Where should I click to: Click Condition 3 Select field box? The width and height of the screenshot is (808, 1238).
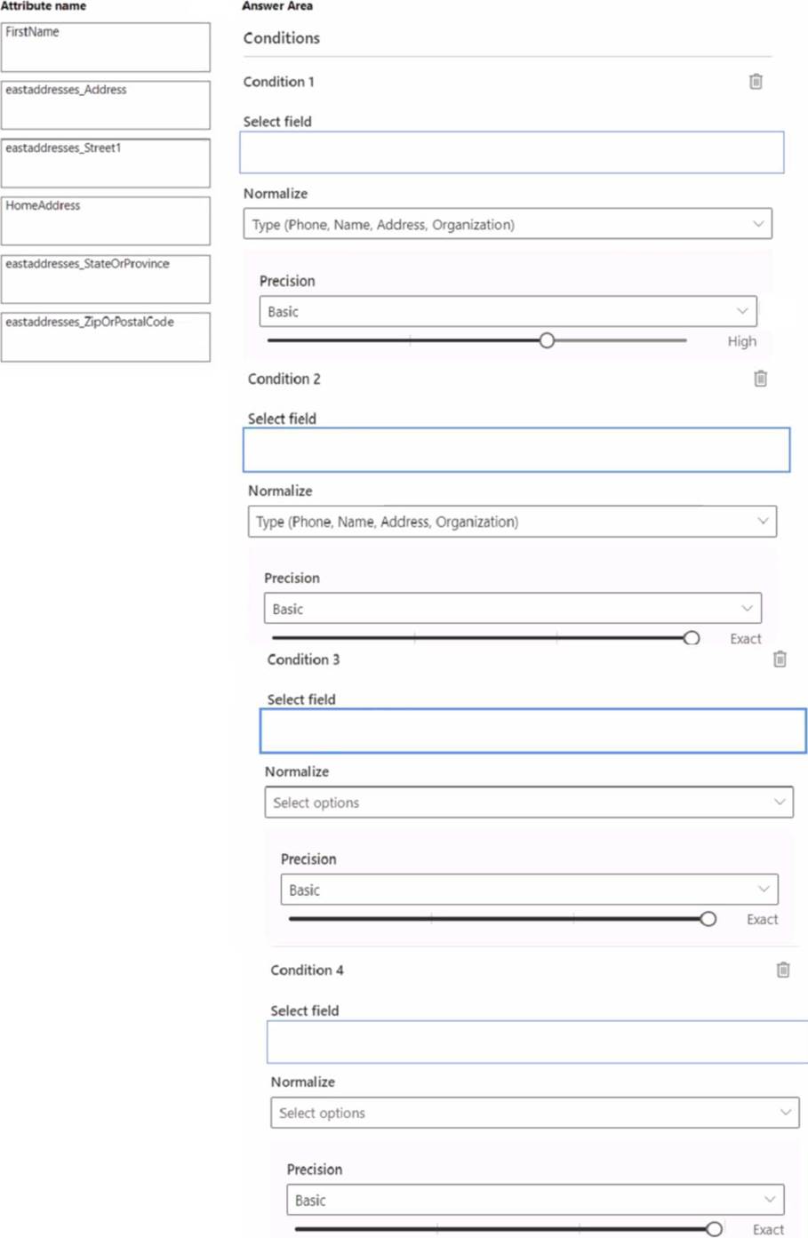click(533, 731)
